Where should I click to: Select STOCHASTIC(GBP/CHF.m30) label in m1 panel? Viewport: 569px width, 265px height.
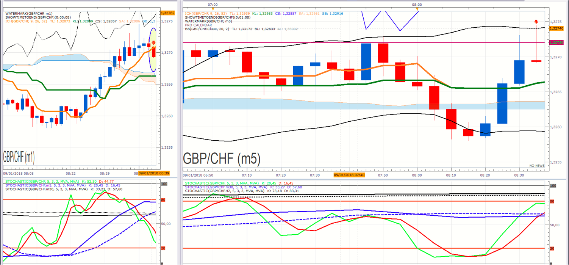(64, 189)
